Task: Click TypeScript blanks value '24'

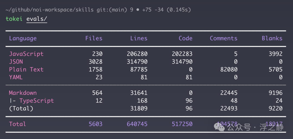Action: coord(279,101)
